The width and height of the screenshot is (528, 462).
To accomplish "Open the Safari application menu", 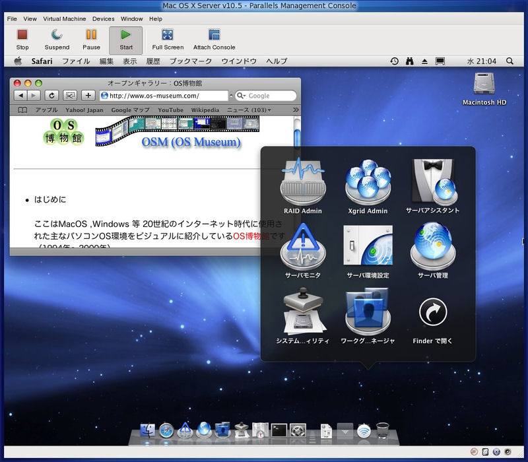I will pos(42,61).
